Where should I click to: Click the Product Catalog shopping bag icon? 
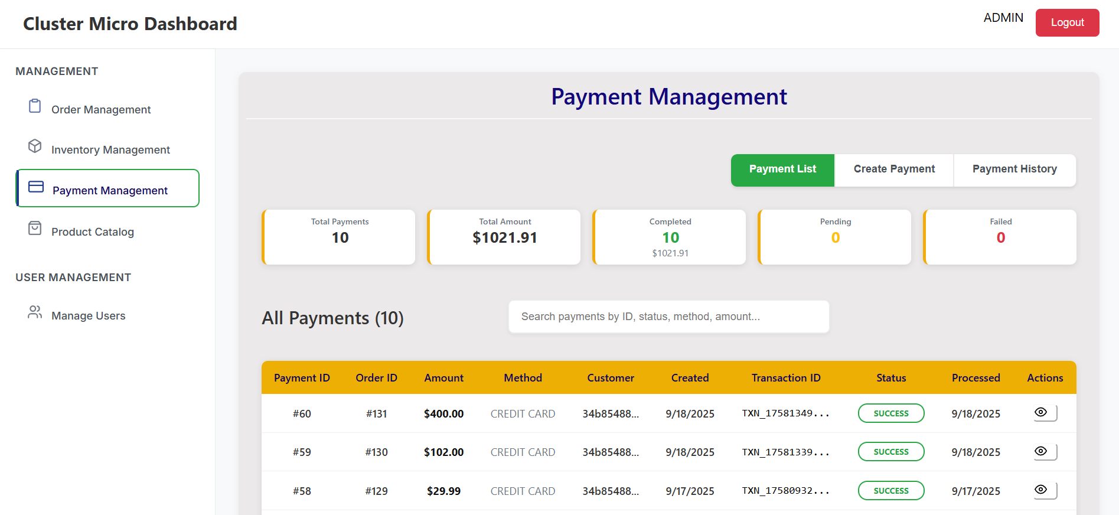click(35, 229)
